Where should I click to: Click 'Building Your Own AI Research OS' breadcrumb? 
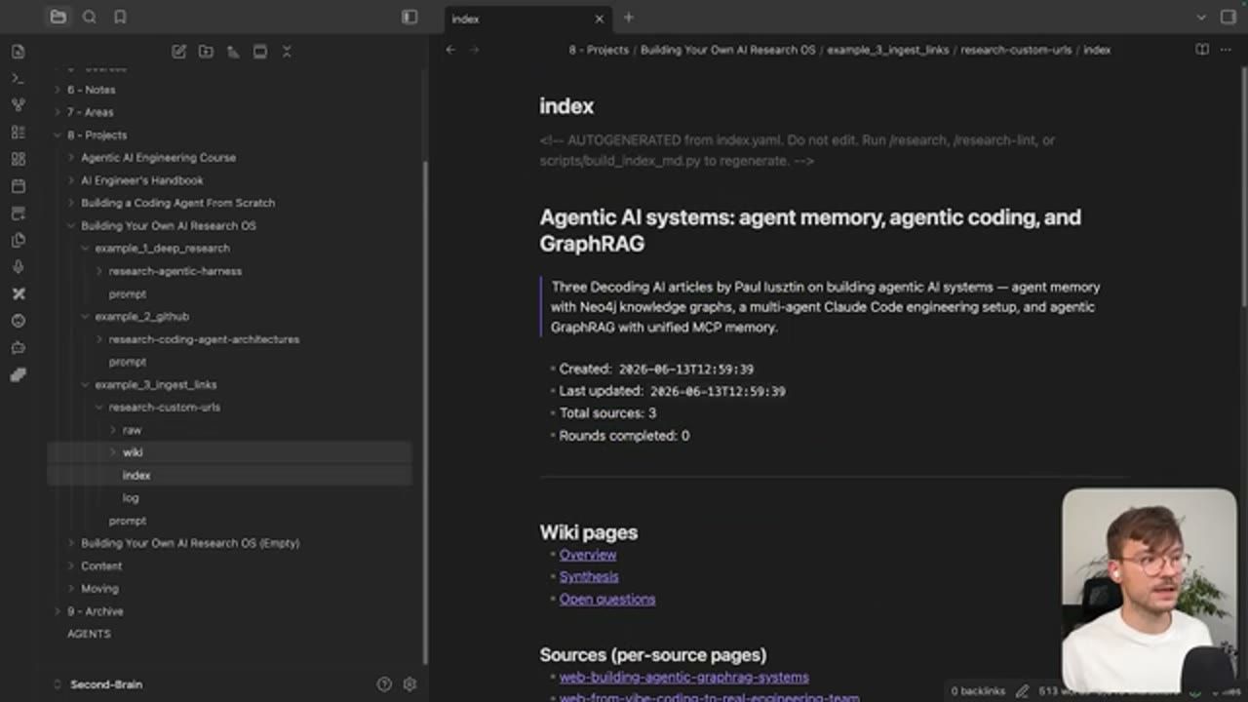click(x=727, y=50)
